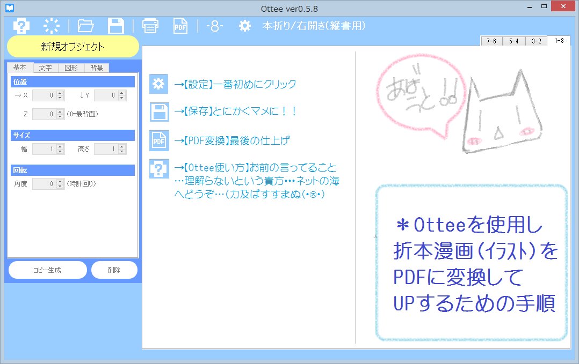Viewport: 579px width, 364px height.
Task: Click the 回転 section header
Action: point(73,170)
